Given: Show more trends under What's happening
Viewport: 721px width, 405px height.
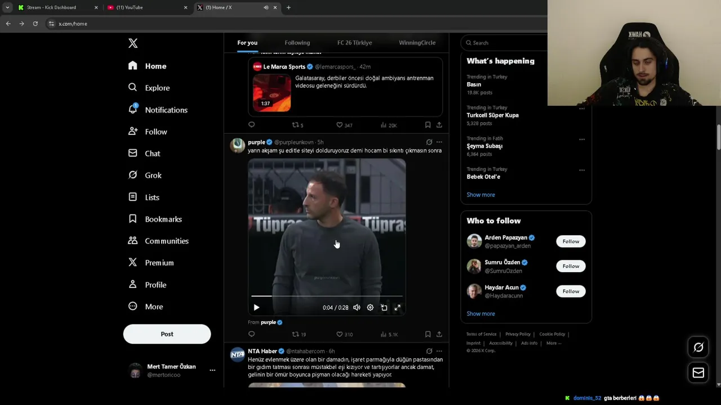Looking at the screenshot, I should click(481, 195).
